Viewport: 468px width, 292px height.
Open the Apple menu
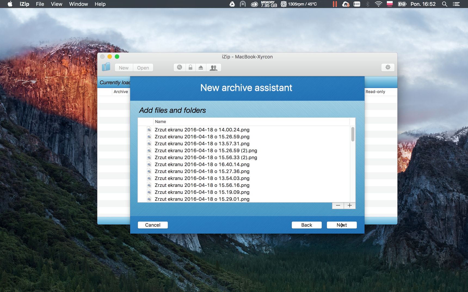(x=10, y=4)
